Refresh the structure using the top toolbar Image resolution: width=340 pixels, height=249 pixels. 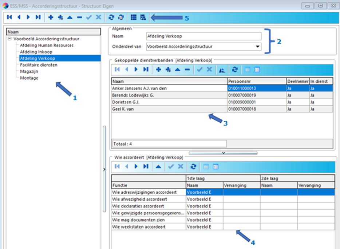[111, 17]
